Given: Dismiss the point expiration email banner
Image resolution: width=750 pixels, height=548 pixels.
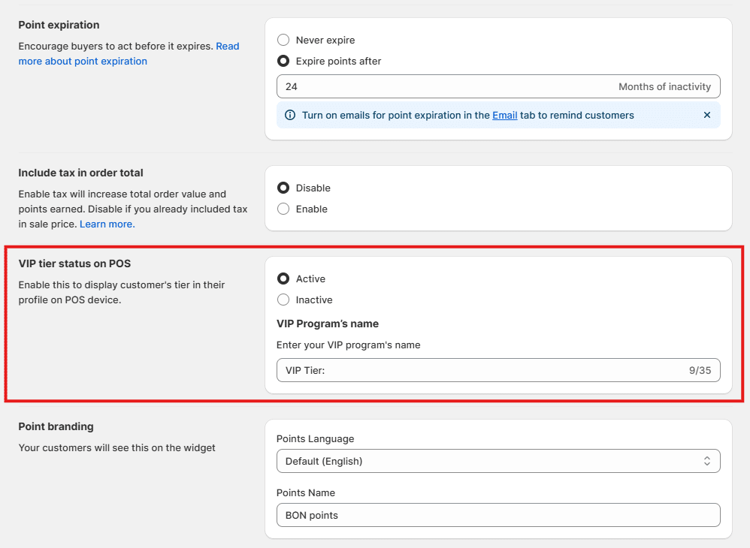Looking at the screenshot, I should [706, 115].
